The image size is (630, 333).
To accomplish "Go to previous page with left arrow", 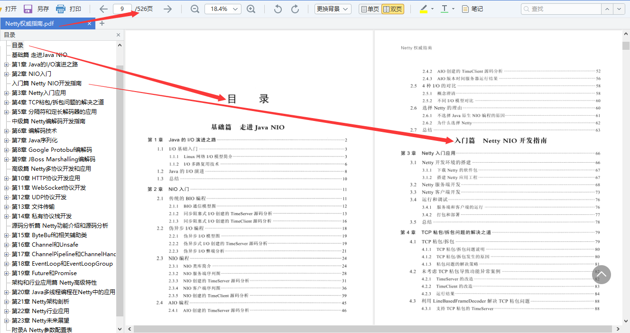I will (103, 9).
